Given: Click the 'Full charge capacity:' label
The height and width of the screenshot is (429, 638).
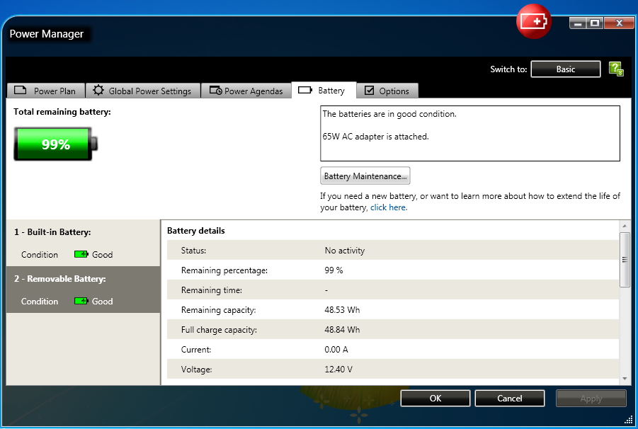Looking at the screenshot, I should click(x=219, y=330).
